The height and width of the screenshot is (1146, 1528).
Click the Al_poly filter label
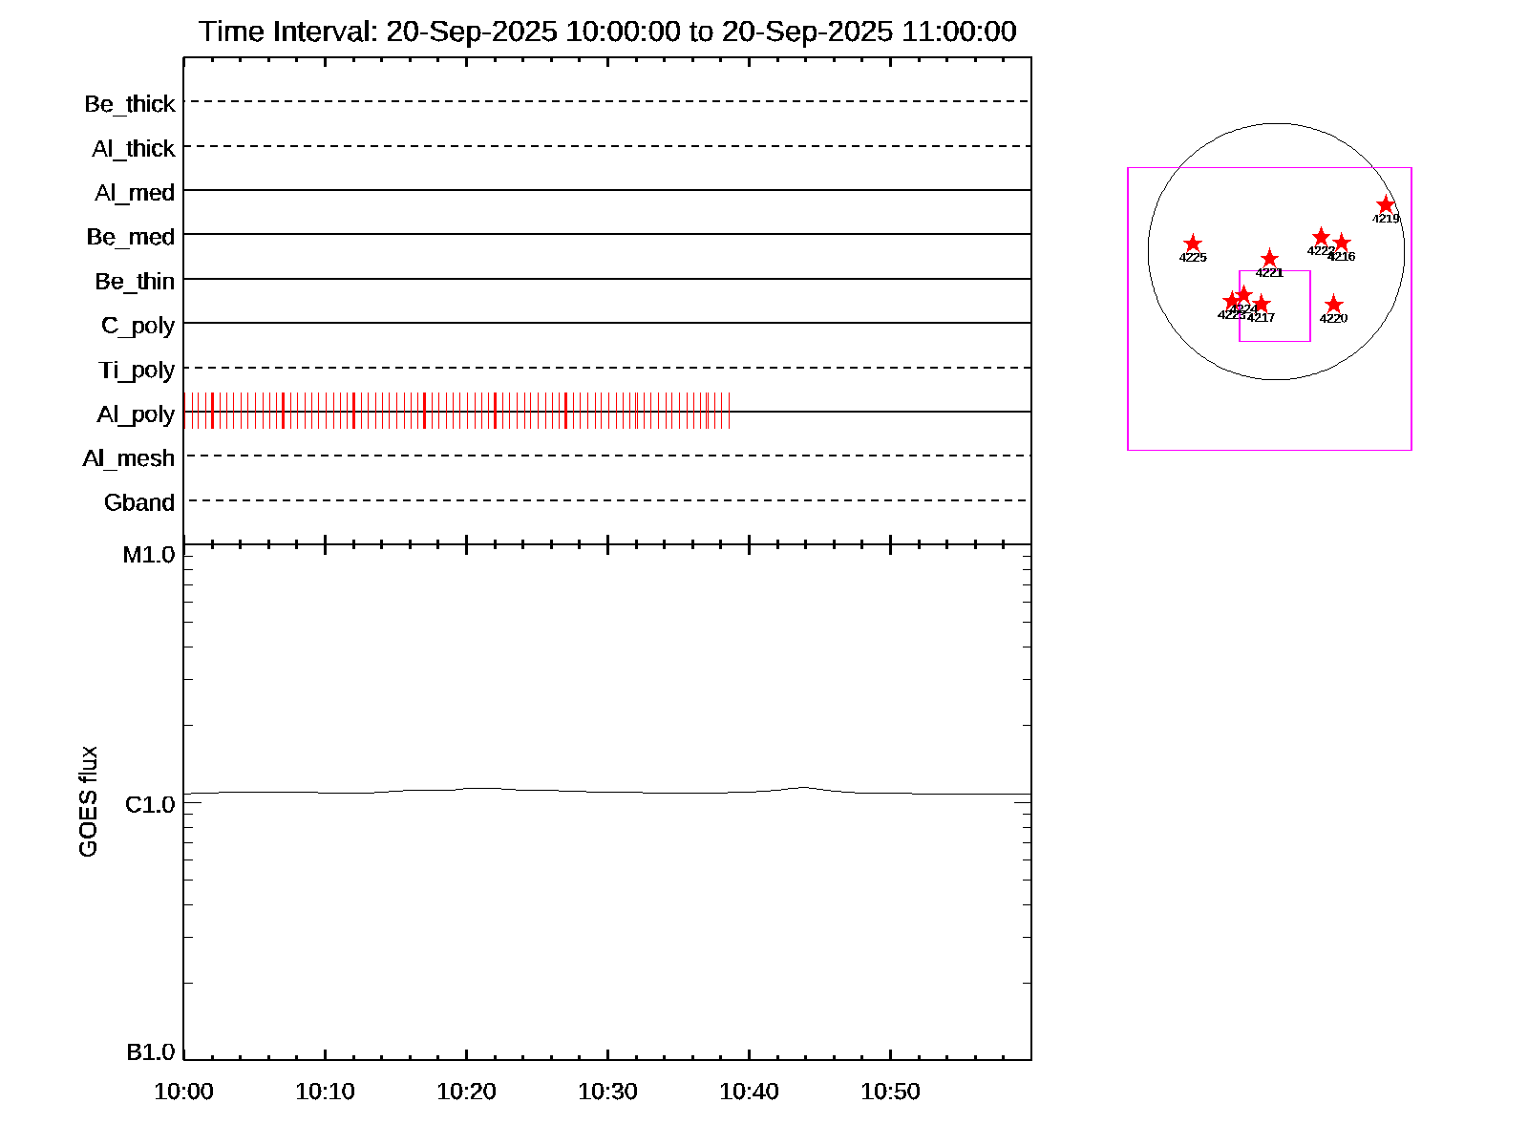pyautogui.click(x=136, y=414)
